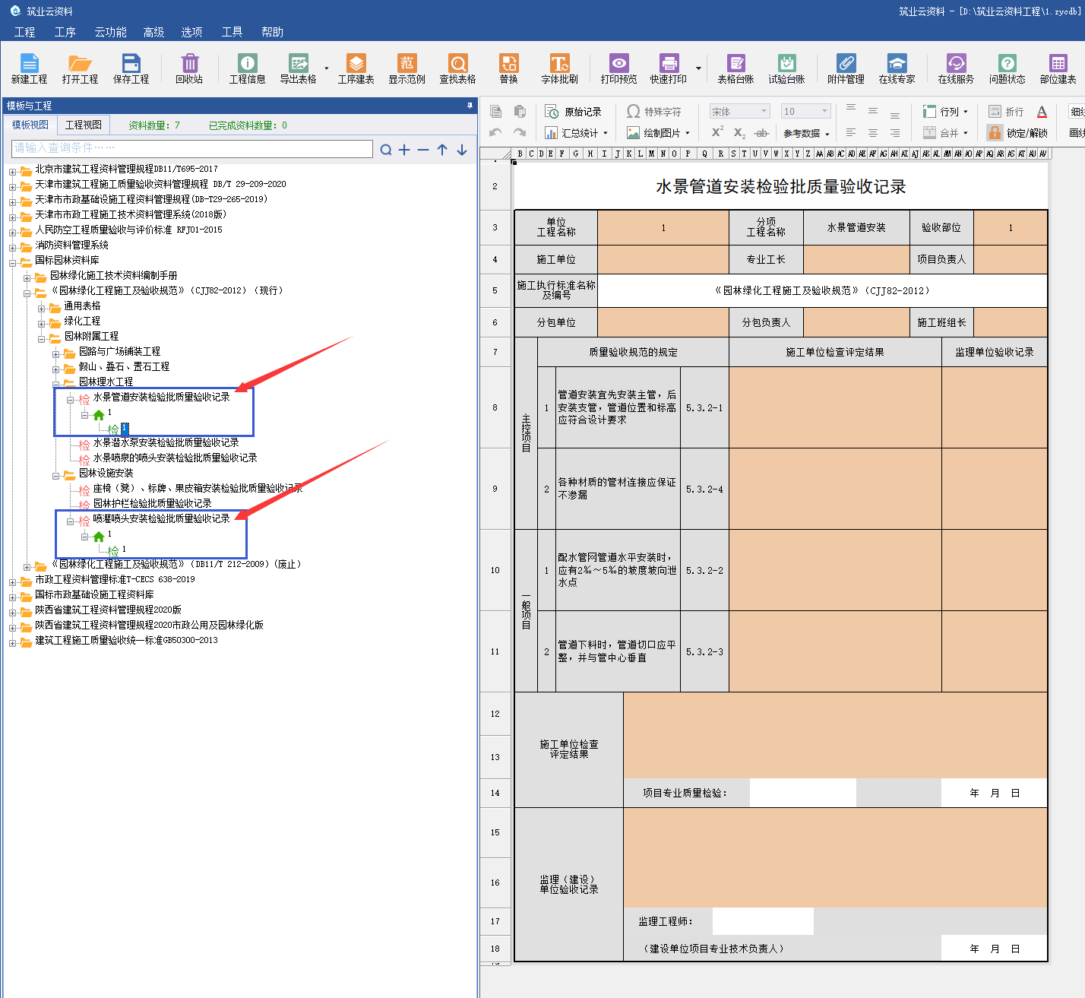Screen dimensions: 1085x998
Task: Select the 水景潜水泵安装检验批质量验收记录 tree item
Action: coord(166,442)
